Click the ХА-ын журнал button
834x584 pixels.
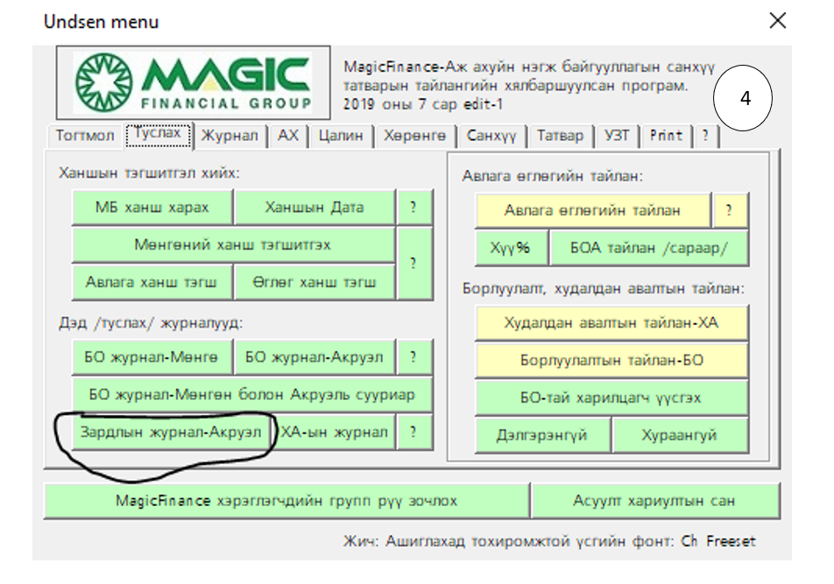334,432
